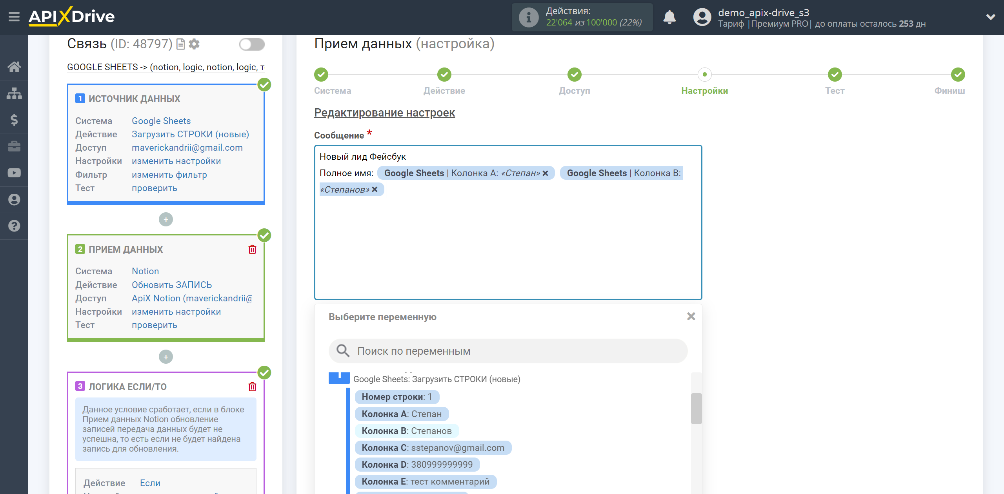Click изменить настройки in data source
The height and width of the screenshot is (494, 1004).
click(176, 161)
